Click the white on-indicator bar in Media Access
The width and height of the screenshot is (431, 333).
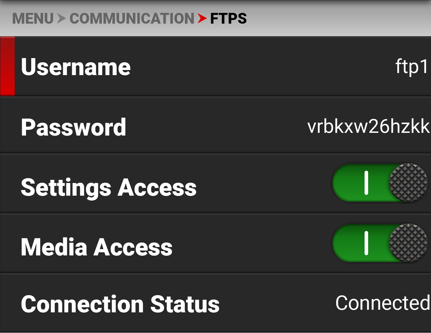point(366,243)
